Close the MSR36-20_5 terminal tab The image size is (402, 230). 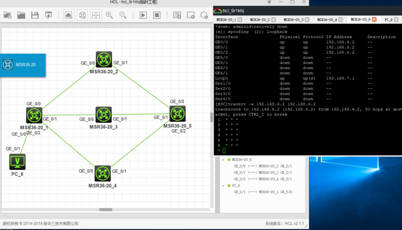(374, 20)
